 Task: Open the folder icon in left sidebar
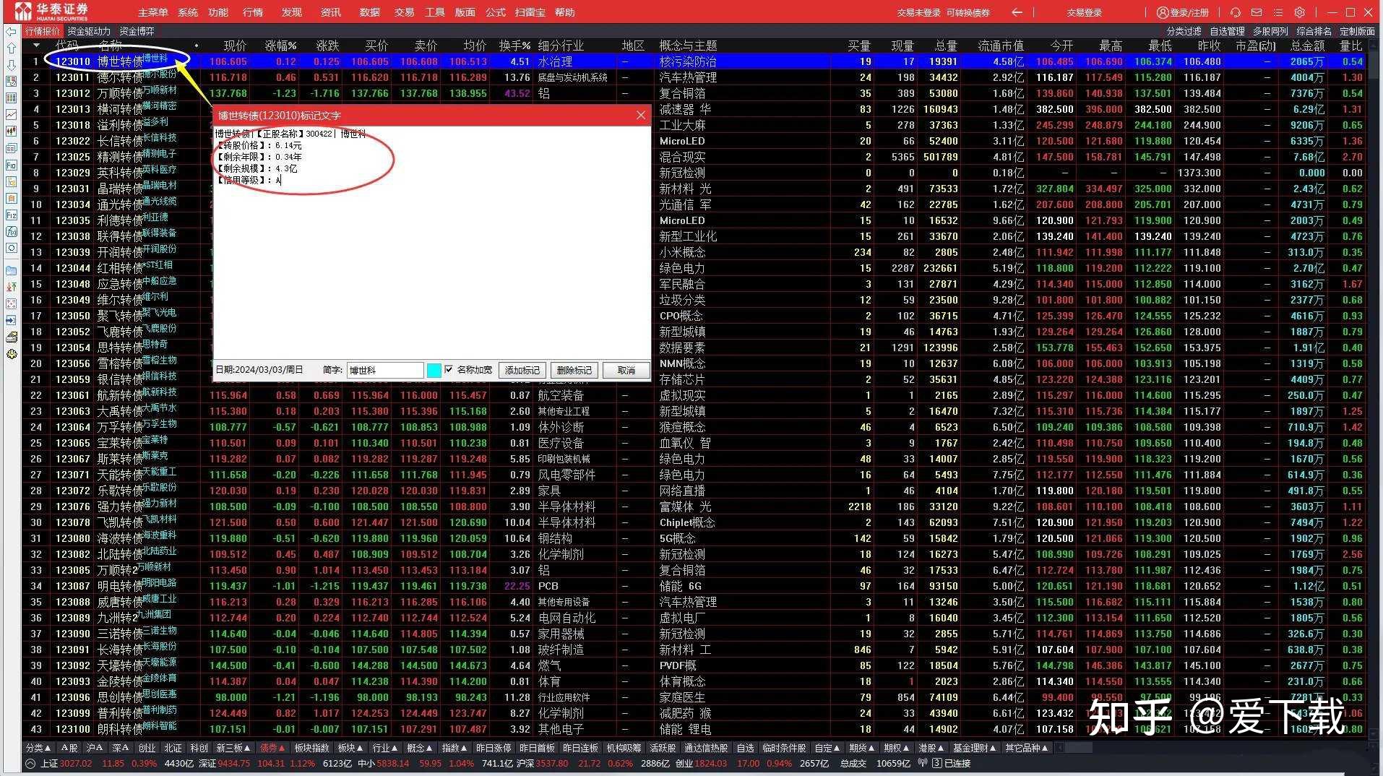click(x=11, y=270)
